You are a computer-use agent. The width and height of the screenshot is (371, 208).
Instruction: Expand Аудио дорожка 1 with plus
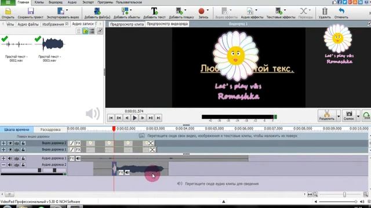(x=3, y=158)
